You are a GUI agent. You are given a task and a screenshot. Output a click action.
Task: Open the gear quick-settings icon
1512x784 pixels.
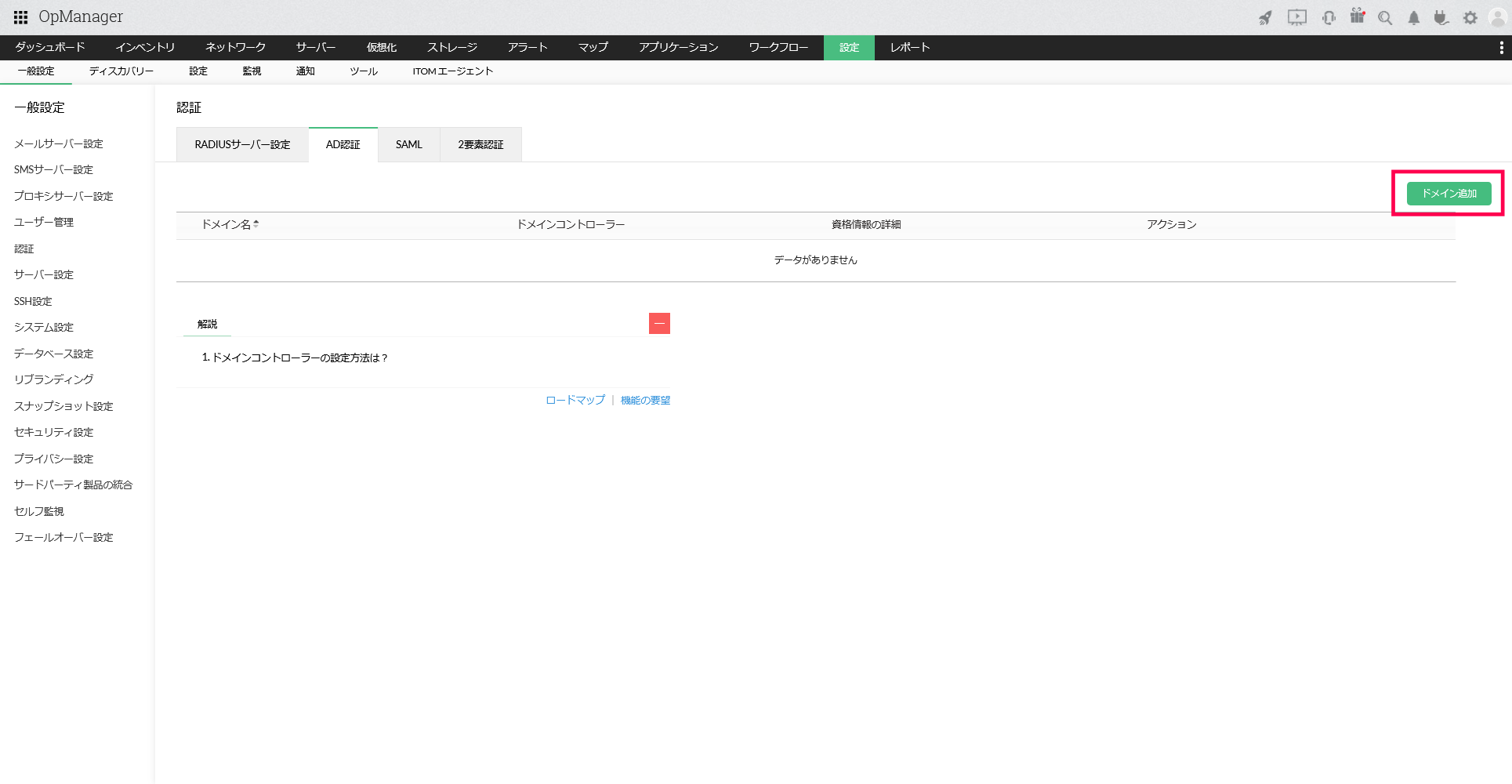pos(1470,17)
